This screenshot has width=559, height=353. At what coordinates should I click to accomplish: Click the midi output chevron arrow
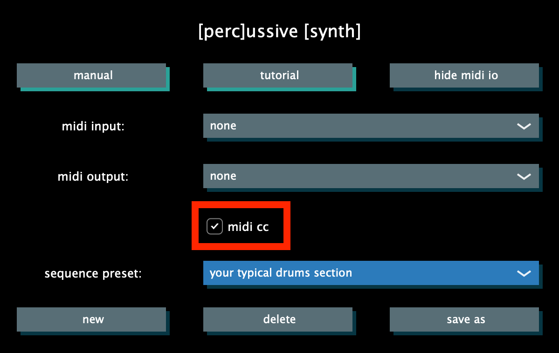524,176
